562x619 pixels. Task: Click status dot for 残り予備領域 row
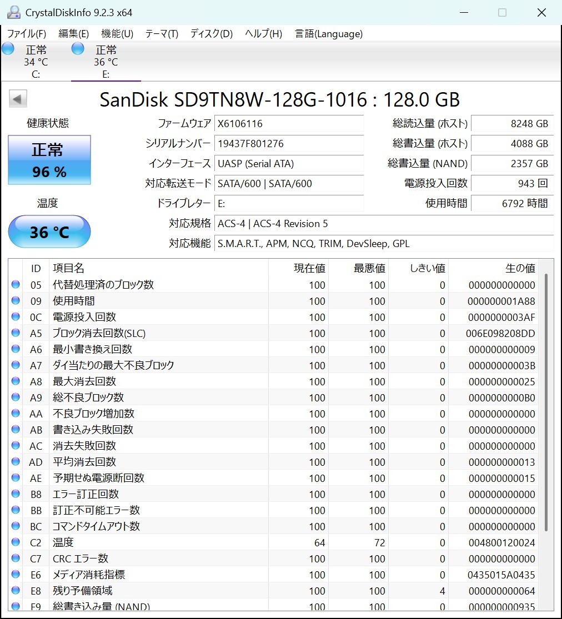point(16,590)
